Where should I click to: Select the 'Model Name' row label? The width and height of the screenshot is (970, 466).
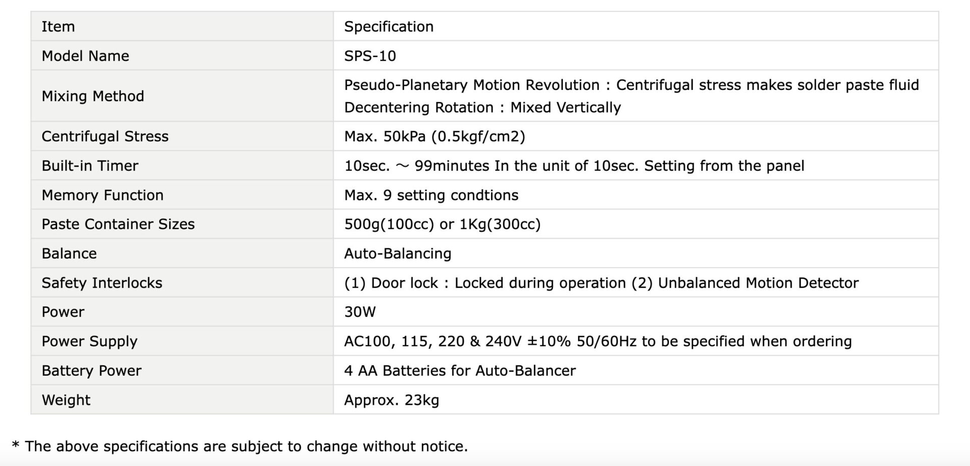point(85,56)
